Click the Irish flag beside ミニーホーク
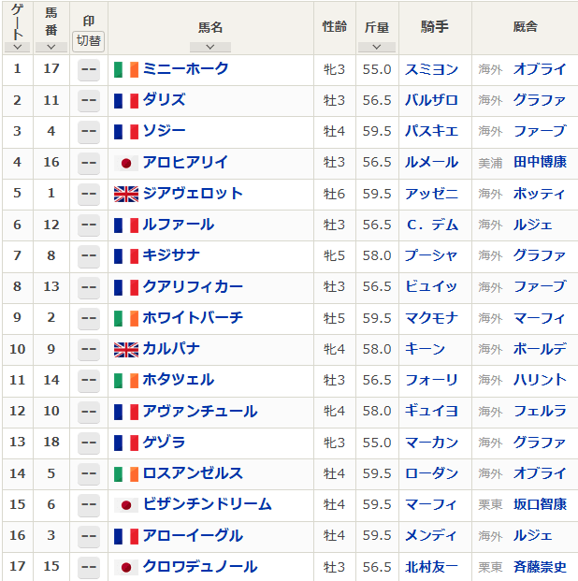The image size is (578, 581). (125, 69)
